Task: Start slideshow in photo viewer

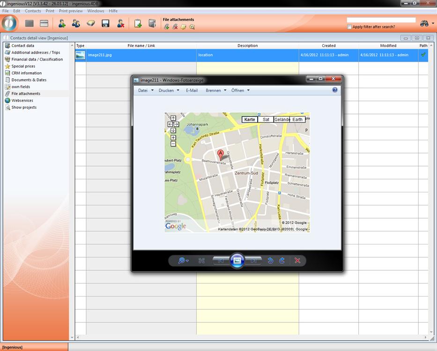Action: click(237, 260)
